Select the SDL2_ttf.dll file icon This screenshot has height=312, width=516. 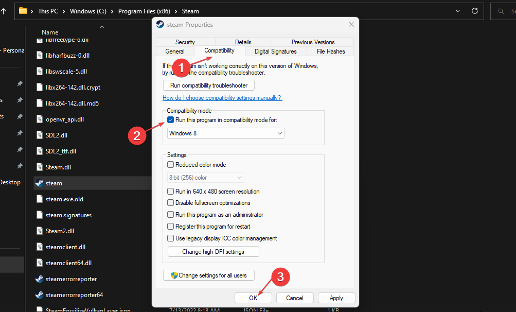coord(40,151)
